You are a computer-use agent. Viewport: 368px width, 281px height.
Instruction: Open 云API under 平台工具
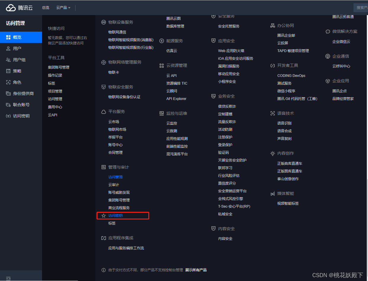tap(53, 115)
